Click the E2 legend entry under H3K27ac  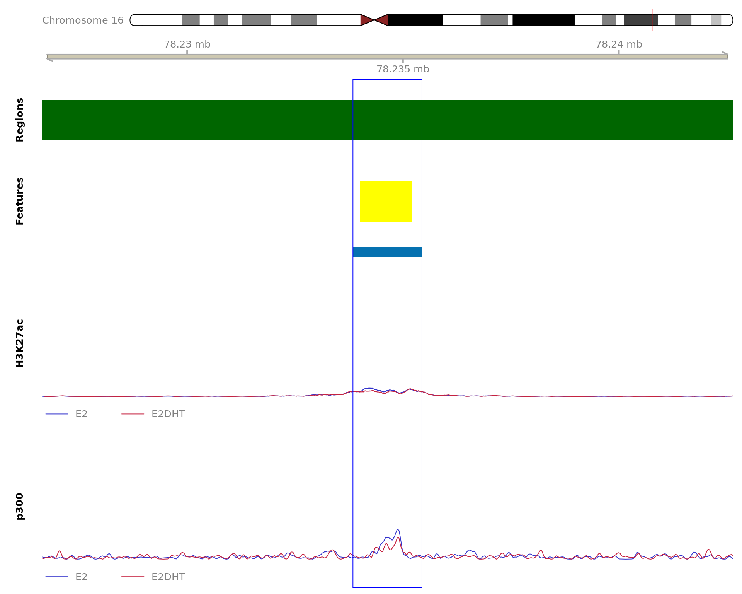coord(66,414)
